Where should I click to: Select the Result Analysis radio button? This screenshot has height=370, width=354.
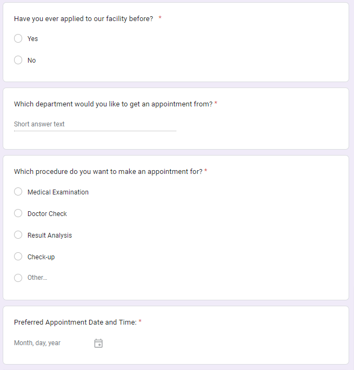(x=18, y=235)
